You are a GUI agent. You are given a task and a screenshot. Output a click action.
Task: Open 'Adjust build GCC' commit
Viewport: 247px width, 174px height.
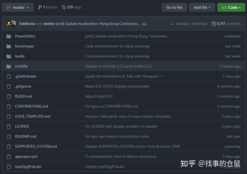[99, 96]
